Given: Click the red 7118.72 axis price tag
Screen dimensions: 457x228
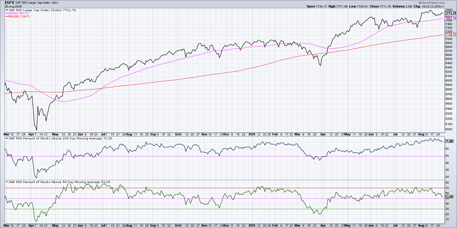Looking at the screenshot, I should 451,34.
